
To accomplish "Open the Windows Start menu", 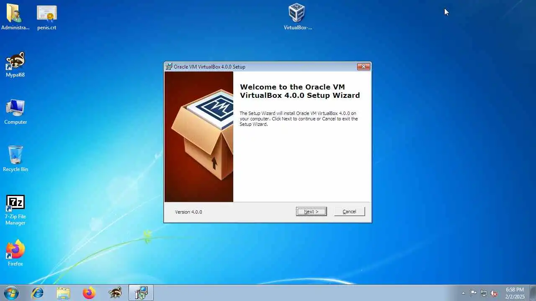I will pyautogui.click(x=11, y=293).
